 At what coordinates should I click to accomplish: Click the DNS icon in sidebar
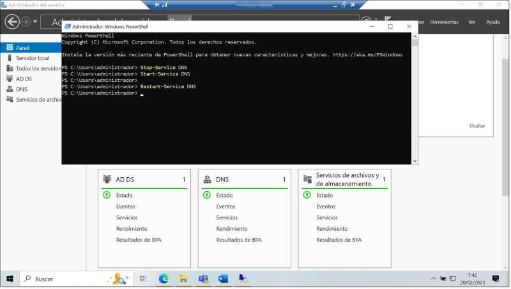point(10,89)
